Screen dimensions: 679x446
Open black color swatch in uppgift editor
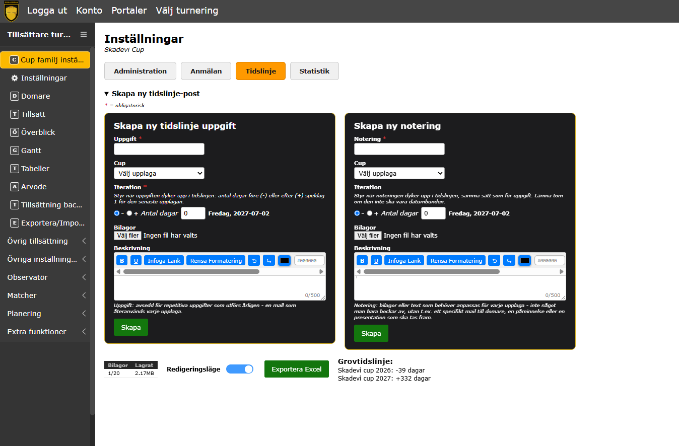[x=284, y=260]
